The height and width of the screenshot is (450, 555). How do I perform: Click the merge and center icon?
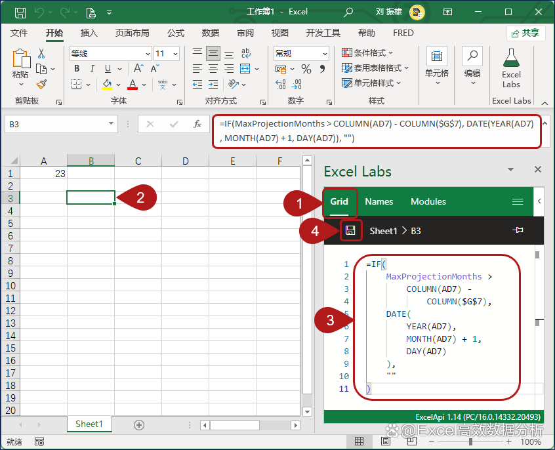tap(246, 68)
